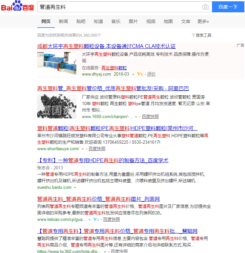Click the xueshu.baidu.com URL text
245x253 pixels.
click(x=54, y=187)
